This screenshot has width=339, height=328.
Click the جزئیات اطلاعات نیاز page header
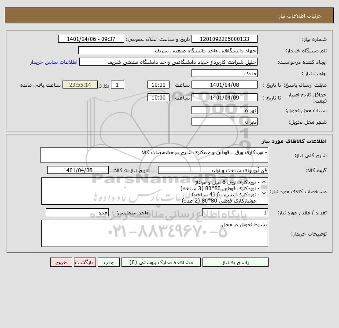point(300,16)
